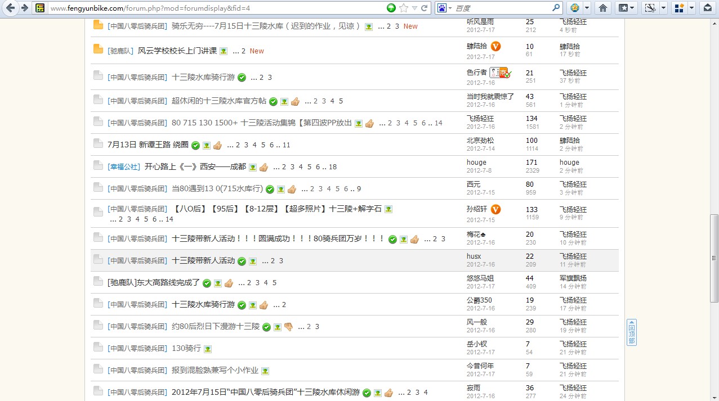Click the Home button in the browser toolbar

(x=602, y=8)
